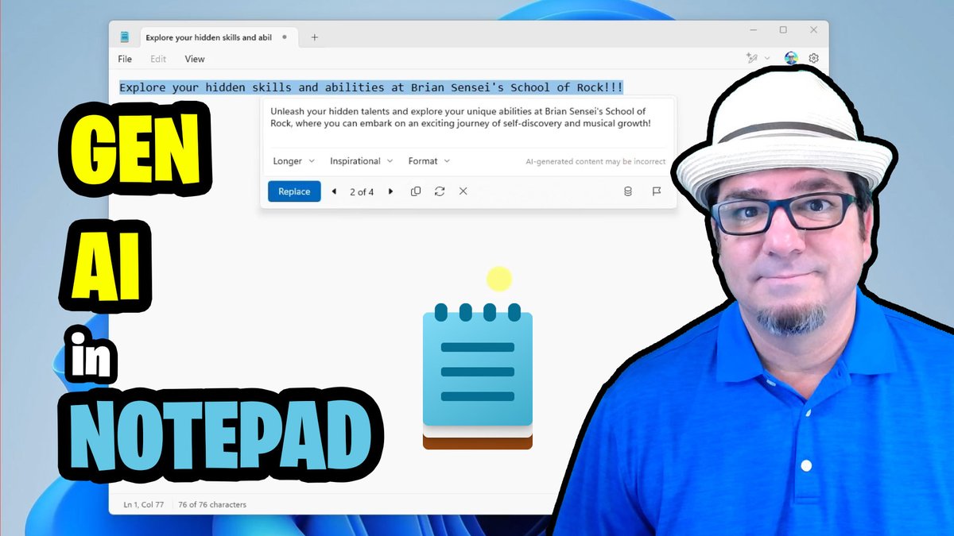Go to previous rewrite version arrow

(334, 191)
